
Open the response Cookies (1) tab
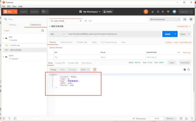click(60, 63)
